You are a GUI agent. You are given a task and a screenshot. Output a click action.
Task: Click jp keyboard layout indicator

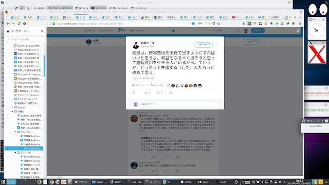pos(242,182)
